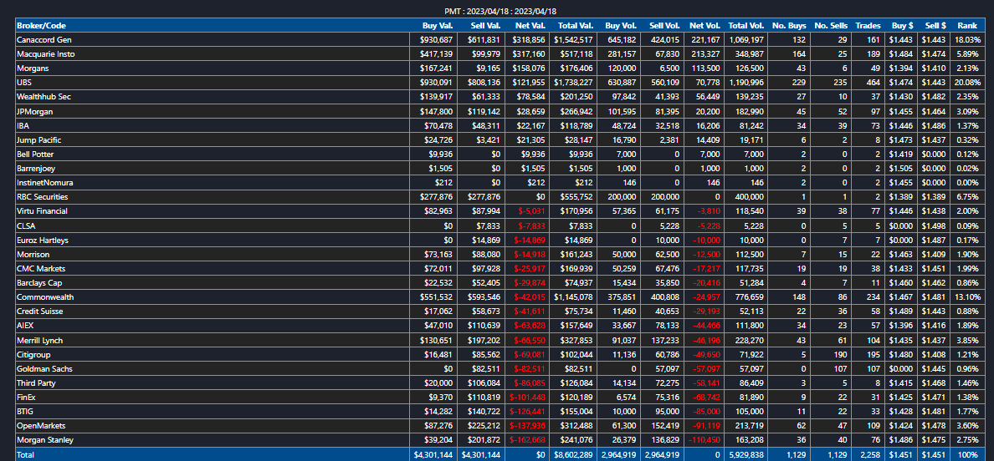
Task: Click Barrenjoey buy price $1.505
Action: [903, 168]
